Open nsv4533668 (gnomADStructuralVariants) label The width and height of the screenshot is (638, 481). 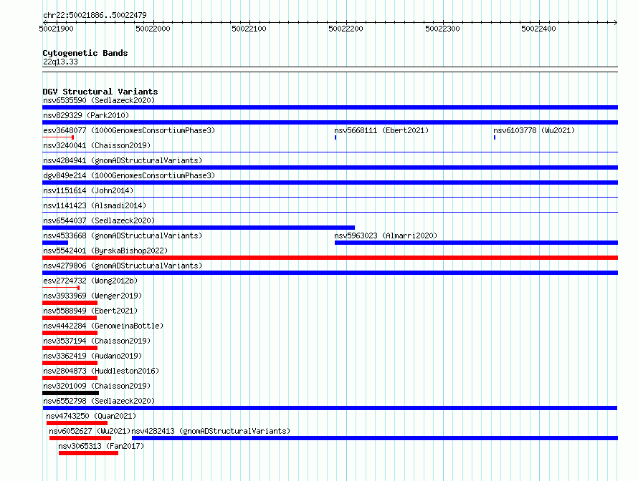click(123, 235)
